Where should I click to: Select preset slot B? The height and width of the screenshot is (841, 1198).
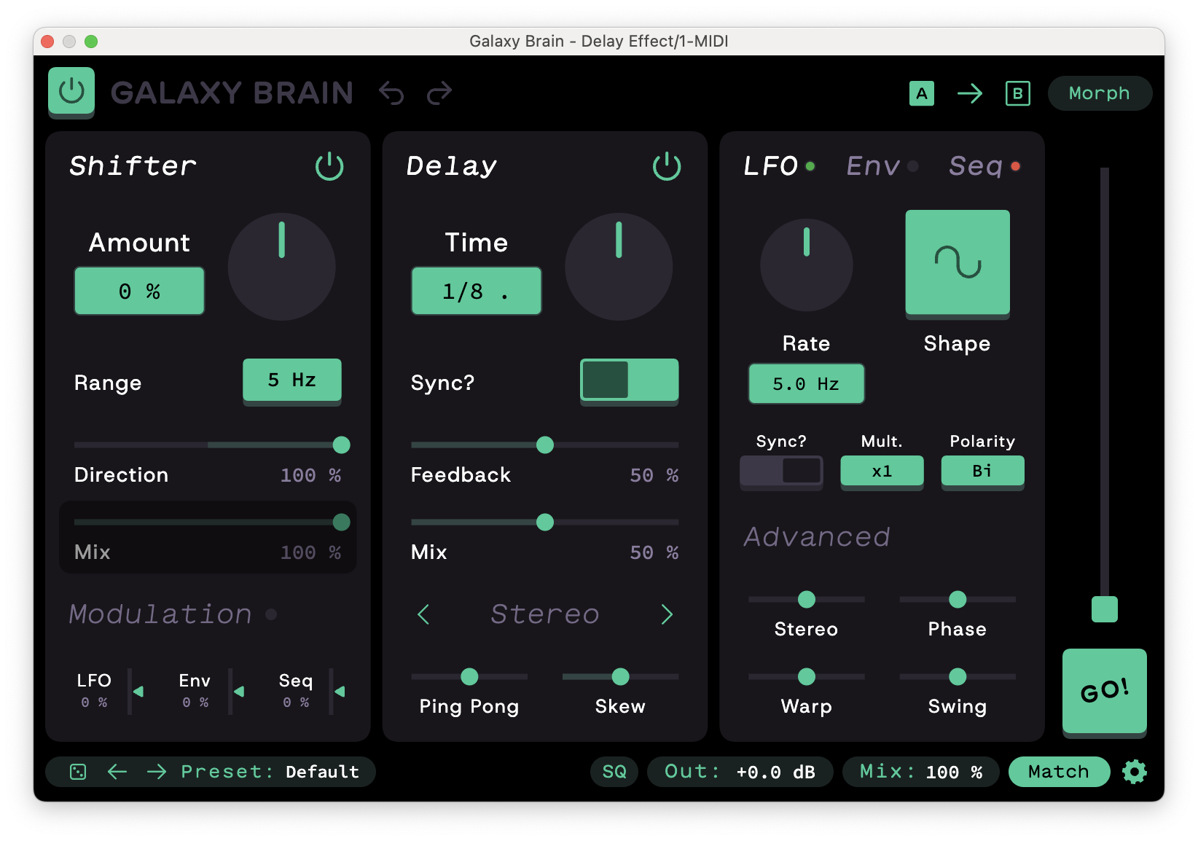1017,93
